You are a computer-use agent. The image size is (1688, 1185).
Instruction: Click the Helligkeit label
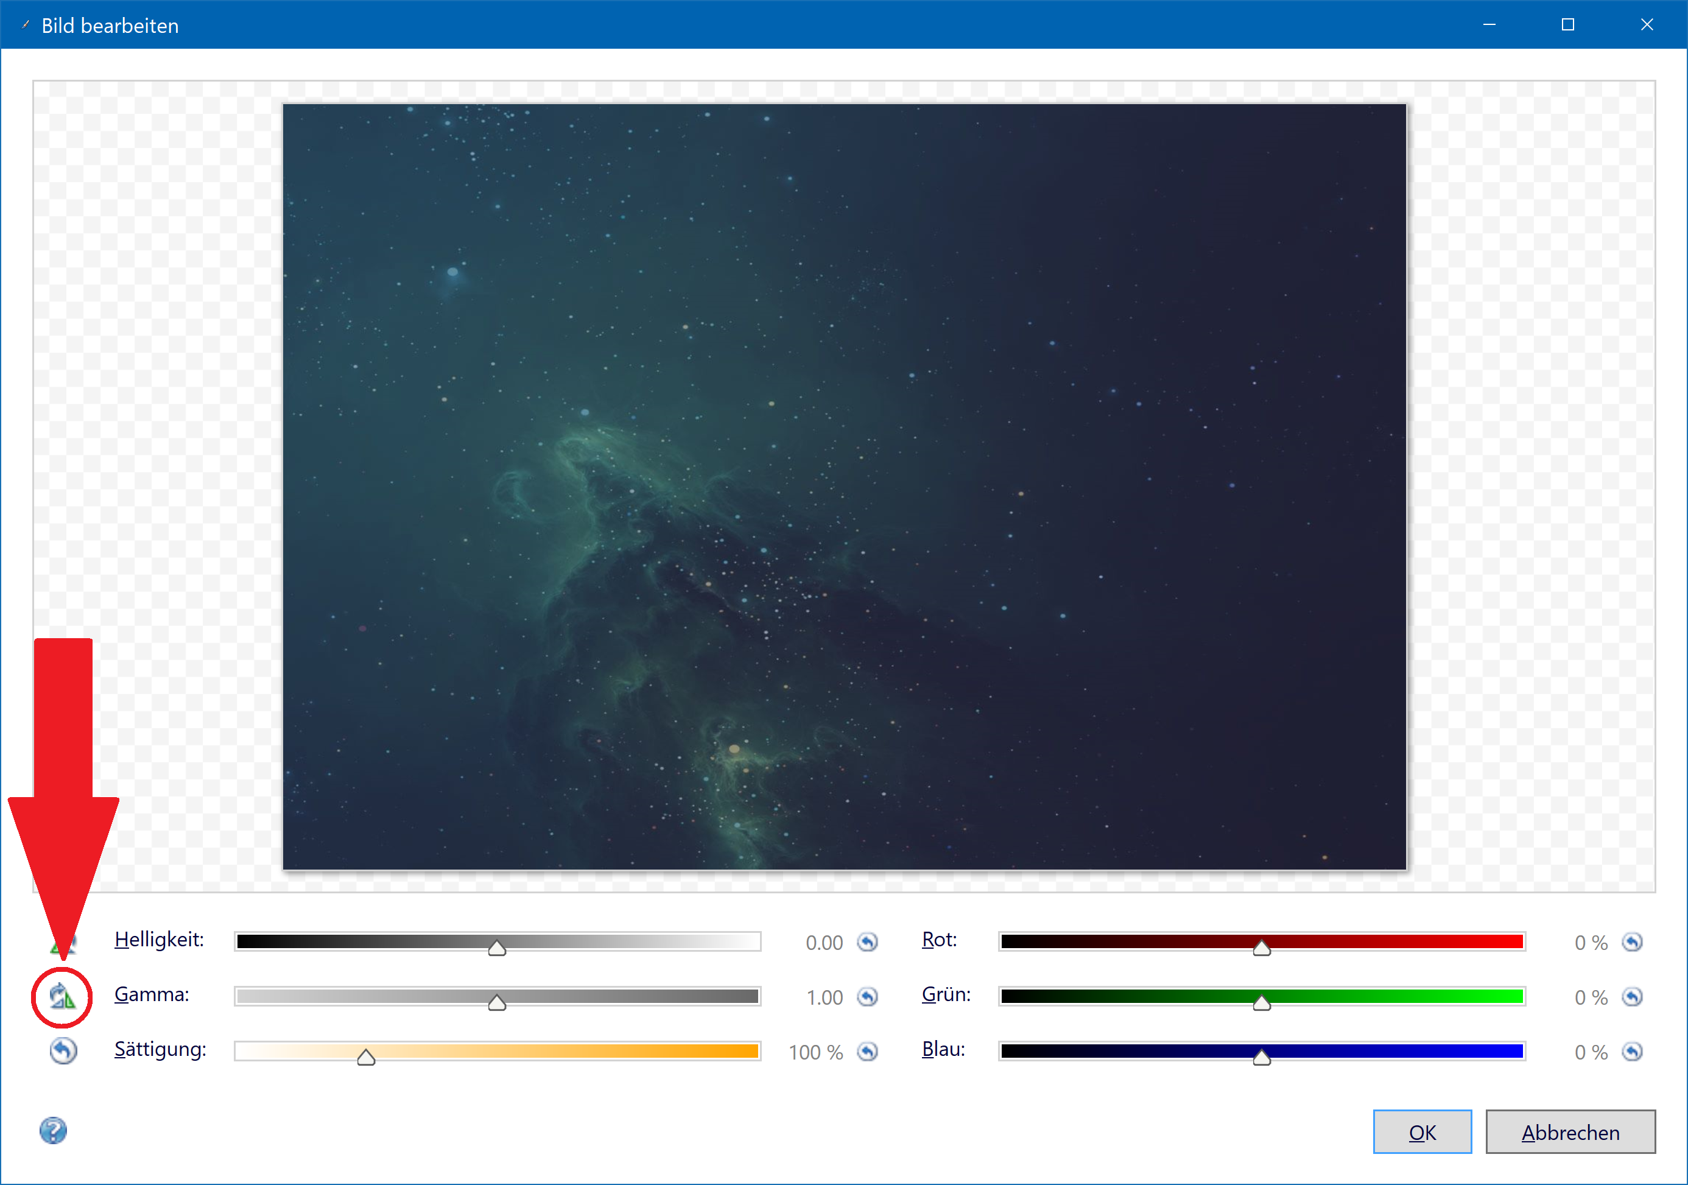pos(159,940)
